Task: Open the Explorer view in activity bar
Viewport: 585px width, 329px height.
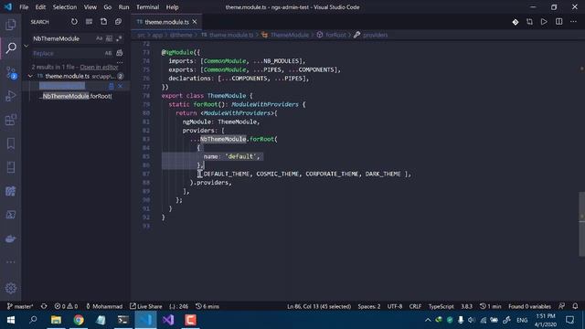Action: (x=11, y=25)
